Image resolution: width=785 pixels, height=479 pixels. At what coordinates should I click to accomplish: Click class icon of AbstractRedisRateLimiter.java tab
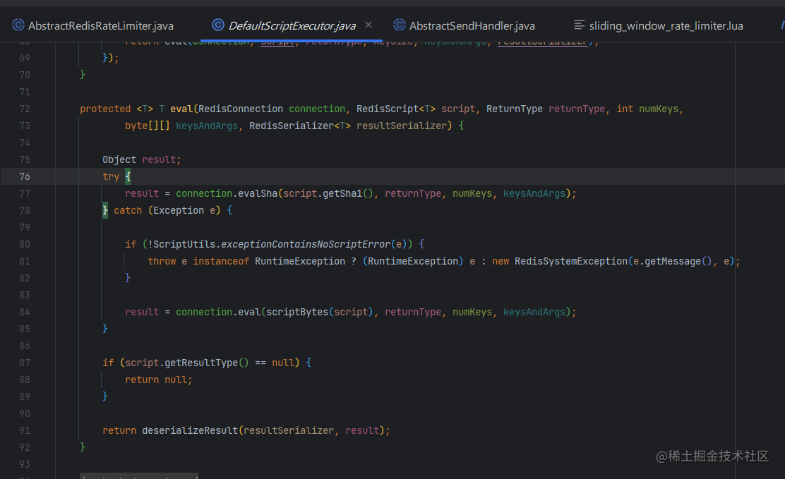pyautogui.click(x=18, y=25)
